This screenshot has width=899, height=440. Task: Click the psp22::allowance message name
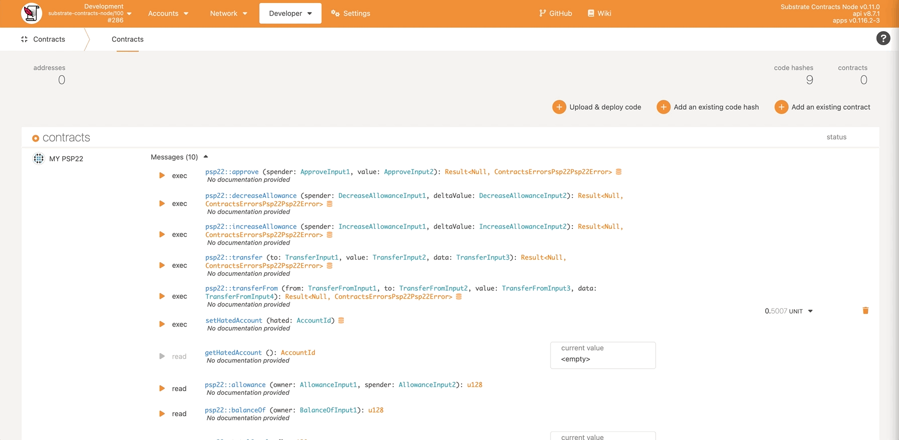235,385
